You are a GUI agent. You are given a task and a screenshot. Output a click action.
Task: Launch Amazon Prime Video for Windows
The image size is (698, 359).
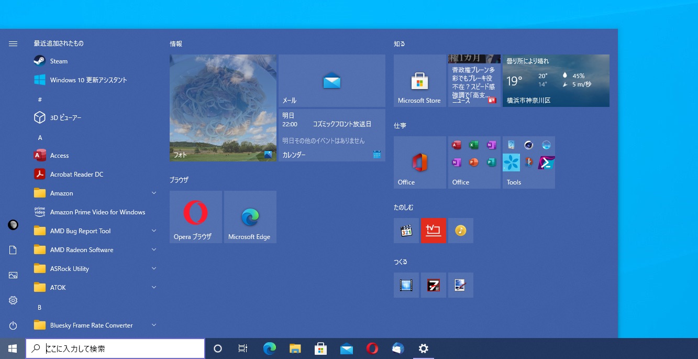(94, 212)
